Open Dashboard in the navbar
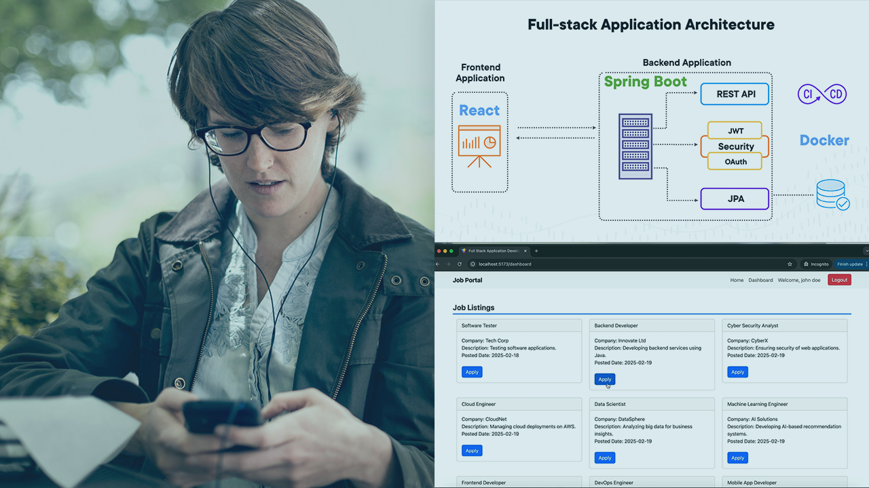 tap(760, 280)
